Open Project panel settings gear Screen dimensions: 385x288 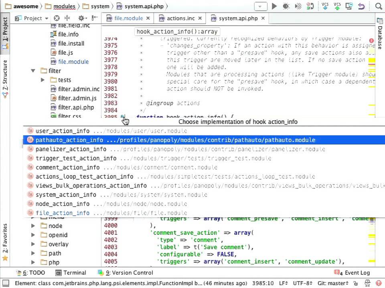click(82, 18)
